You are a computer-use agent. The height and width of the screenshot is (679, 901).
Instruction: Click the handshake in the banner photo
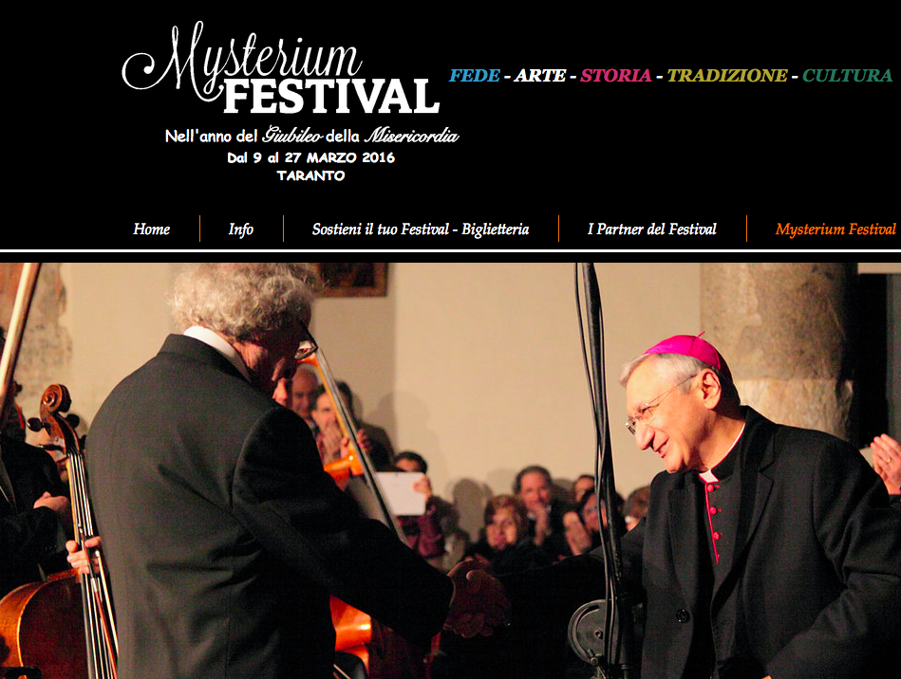tap(477, 596)
